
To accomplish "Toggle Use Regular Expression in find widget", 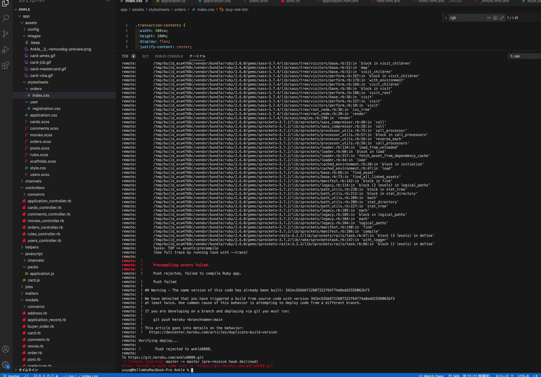I will [x=502, y=18].
